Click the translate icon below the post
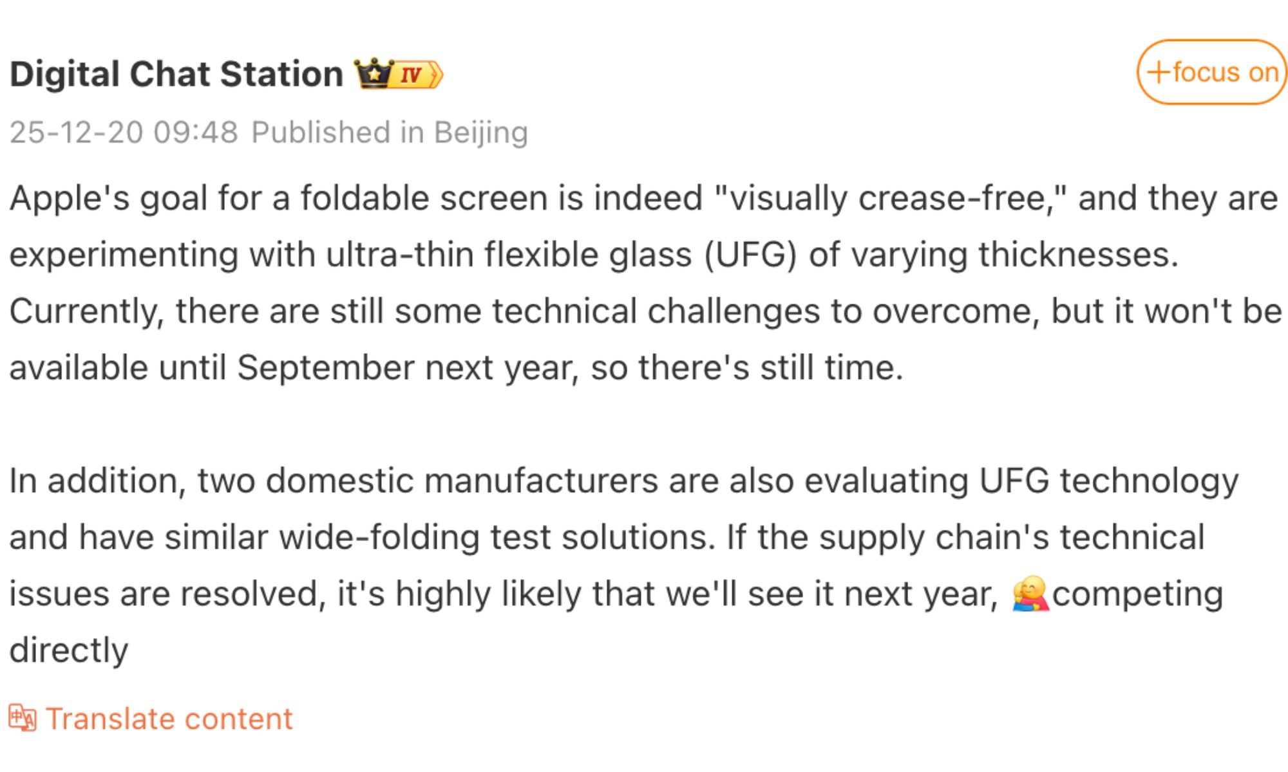The height and width of the screenshot is (772, 1288). tap(22, 718)
